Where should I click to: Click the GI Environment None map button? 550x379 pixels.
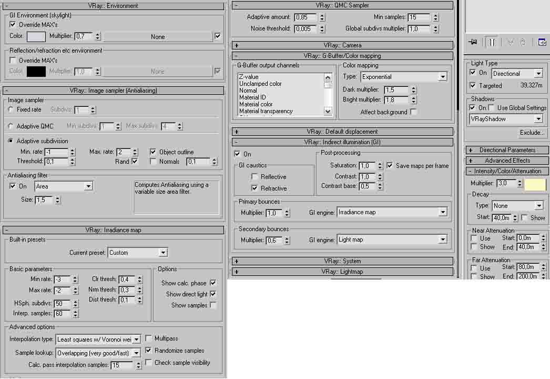[x=158, y=37]
